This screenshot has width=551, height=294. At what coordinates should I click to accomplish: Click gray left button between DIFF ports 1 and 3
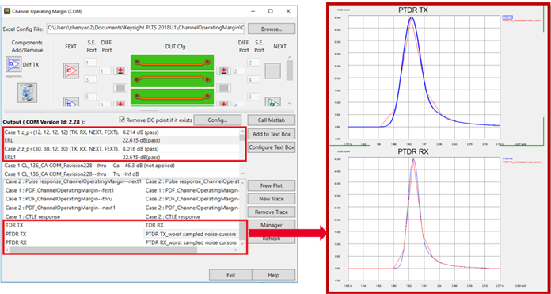(x=120, y=88)
